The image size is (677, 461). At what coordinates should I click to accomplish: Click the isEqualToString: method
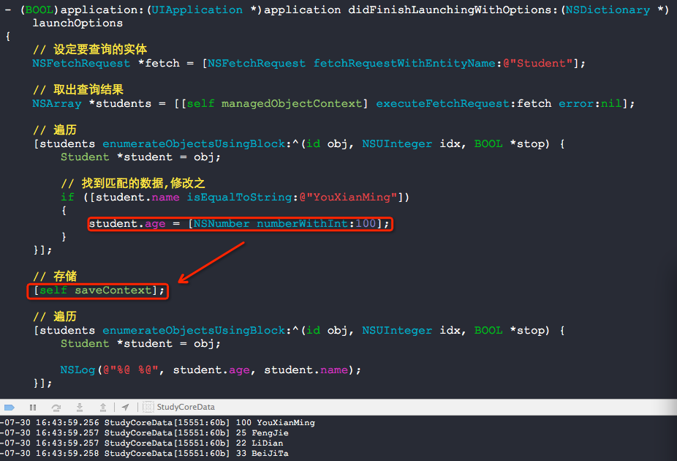[243, 198]
